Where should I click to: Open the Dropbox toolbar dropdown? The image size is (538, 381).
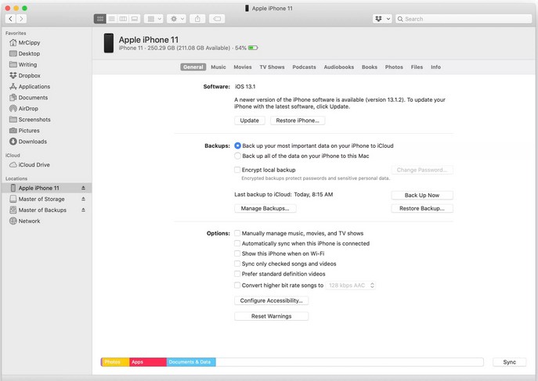click(x=382, y=19)
